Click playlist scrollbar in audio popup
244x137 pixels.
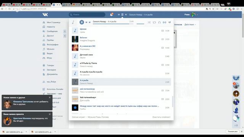click(172, 102)
